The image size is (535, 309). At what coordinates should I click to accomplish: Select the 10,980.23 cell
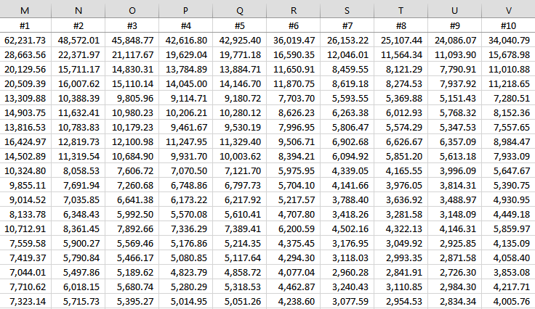click(132, 113)
